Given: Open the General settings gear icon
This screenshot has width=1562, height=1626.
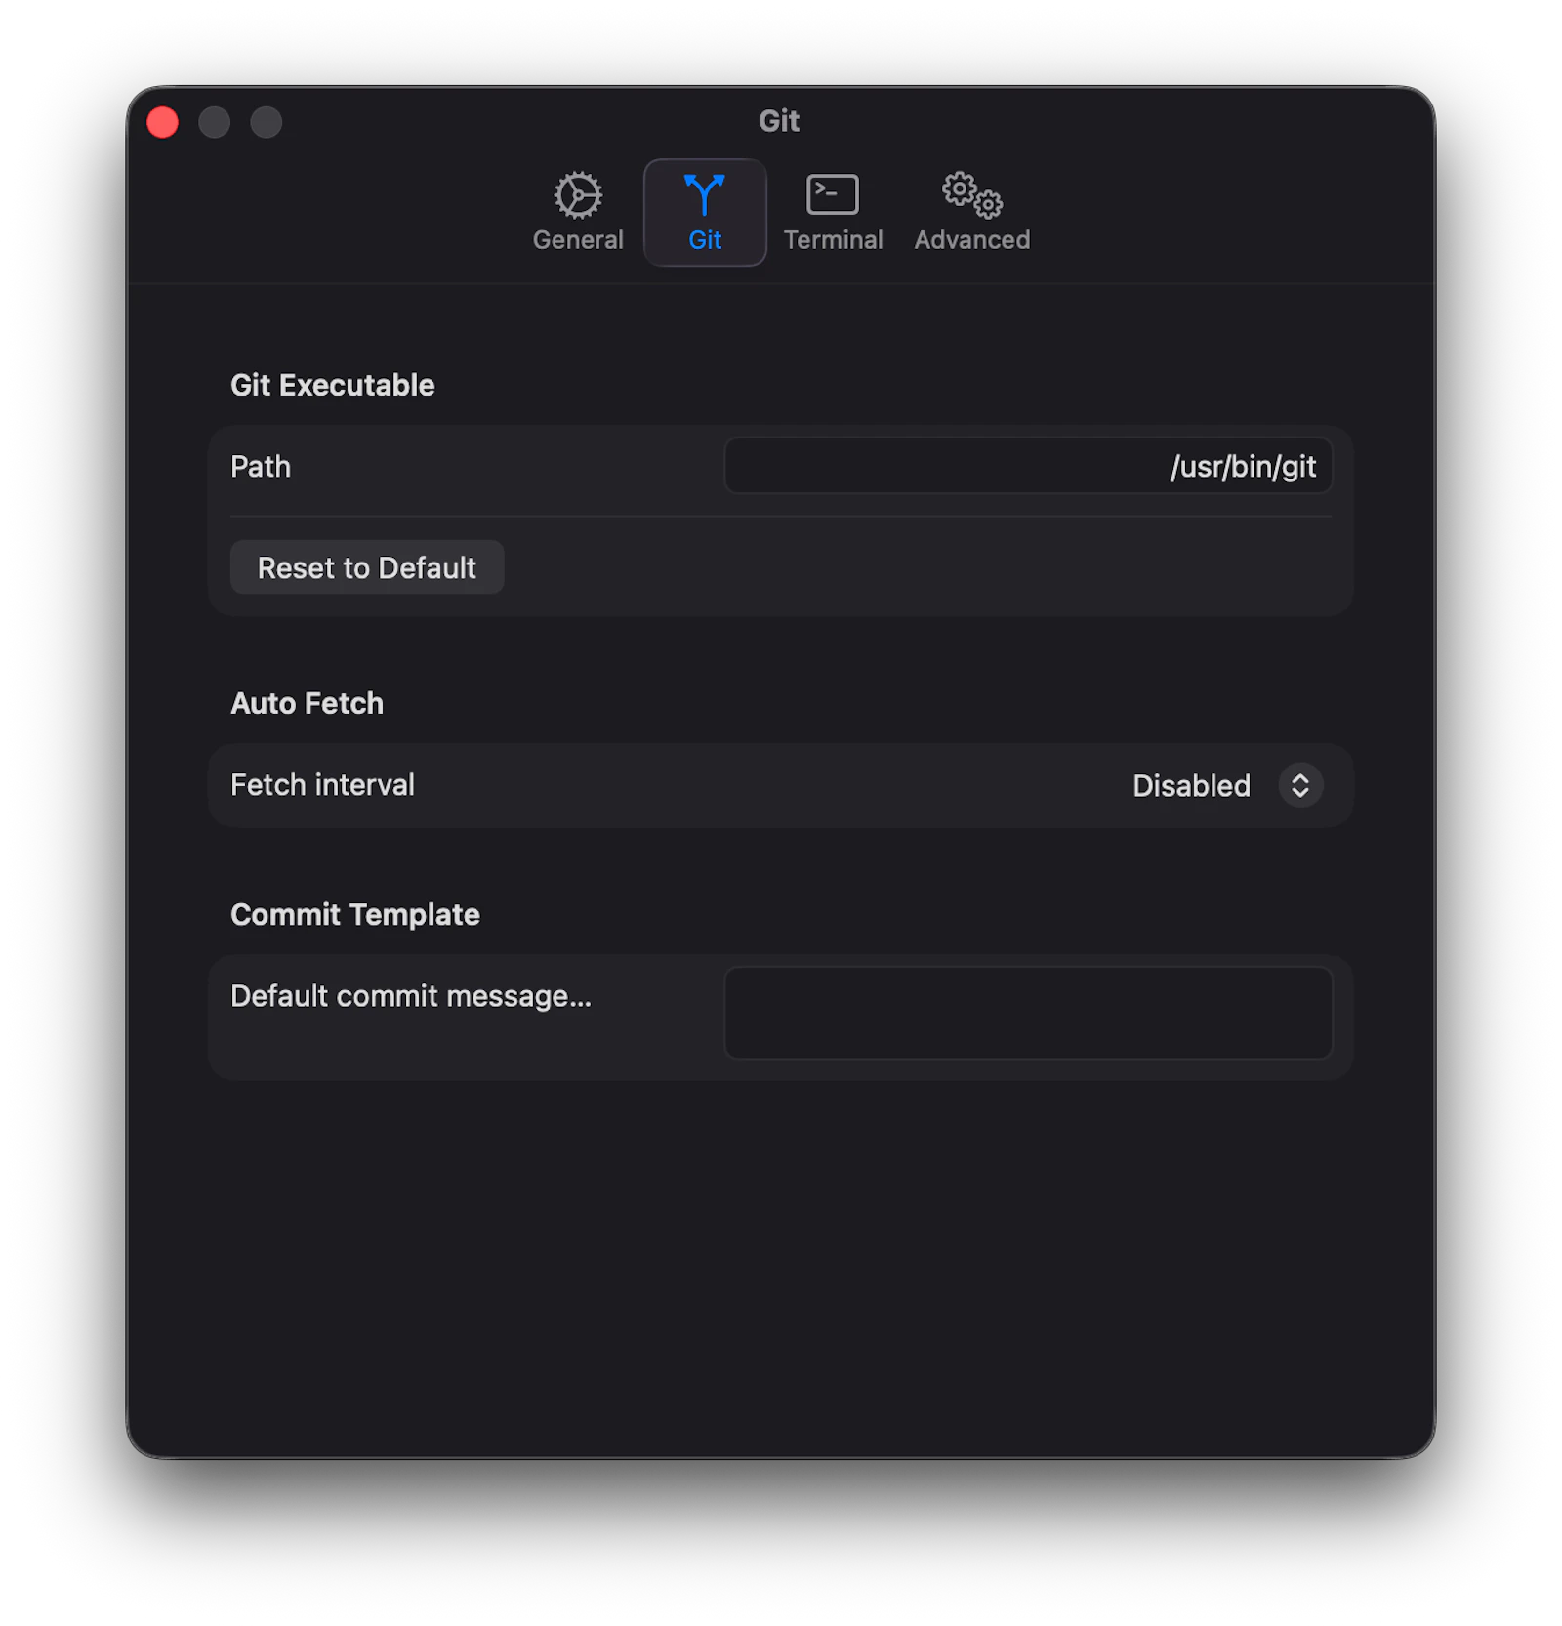Looking at the screenshot, I should (x=578, y=195).
